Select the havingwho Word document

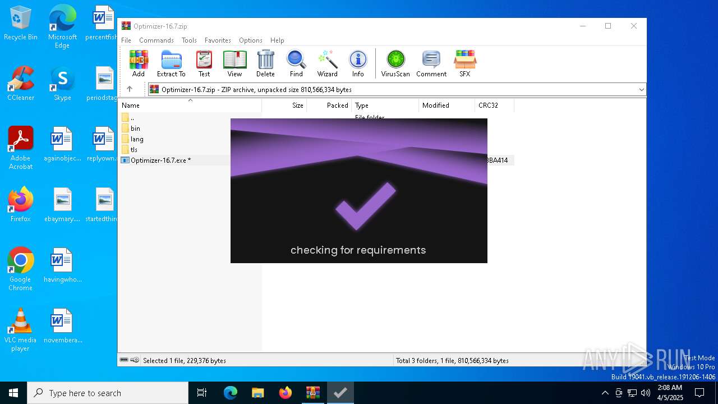62,266
